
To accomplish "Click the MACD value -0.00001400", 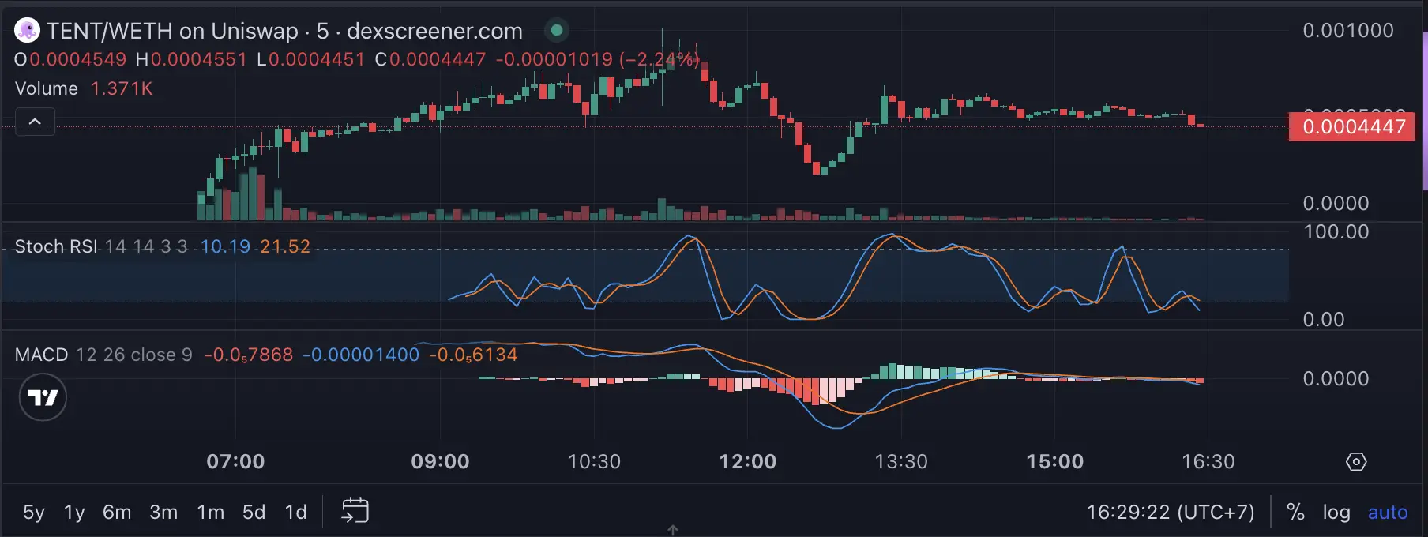I will tap(361, 355).
